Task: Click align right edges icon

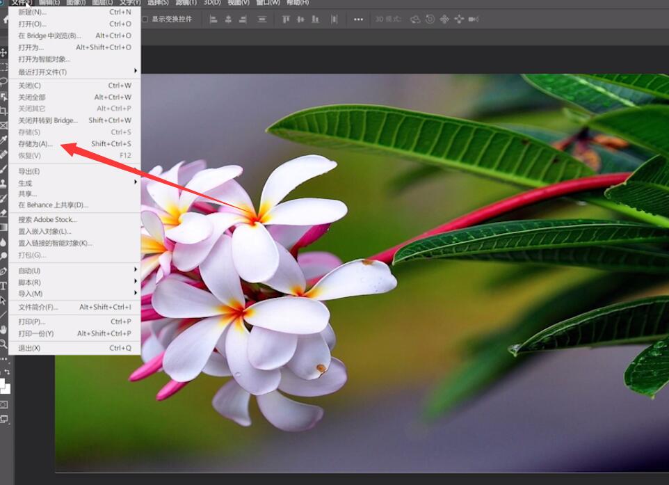Action: [x=243, y=19]
